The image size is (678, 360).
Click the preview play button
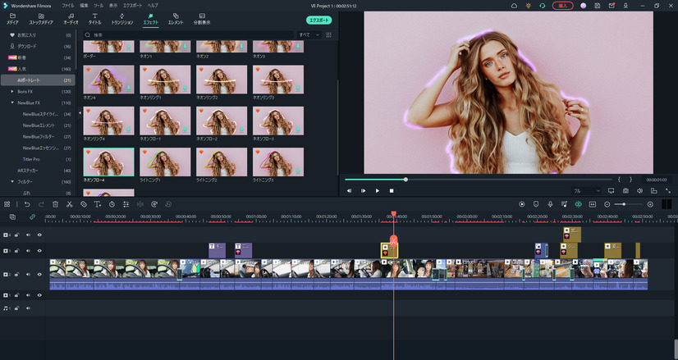pos(377,190)
